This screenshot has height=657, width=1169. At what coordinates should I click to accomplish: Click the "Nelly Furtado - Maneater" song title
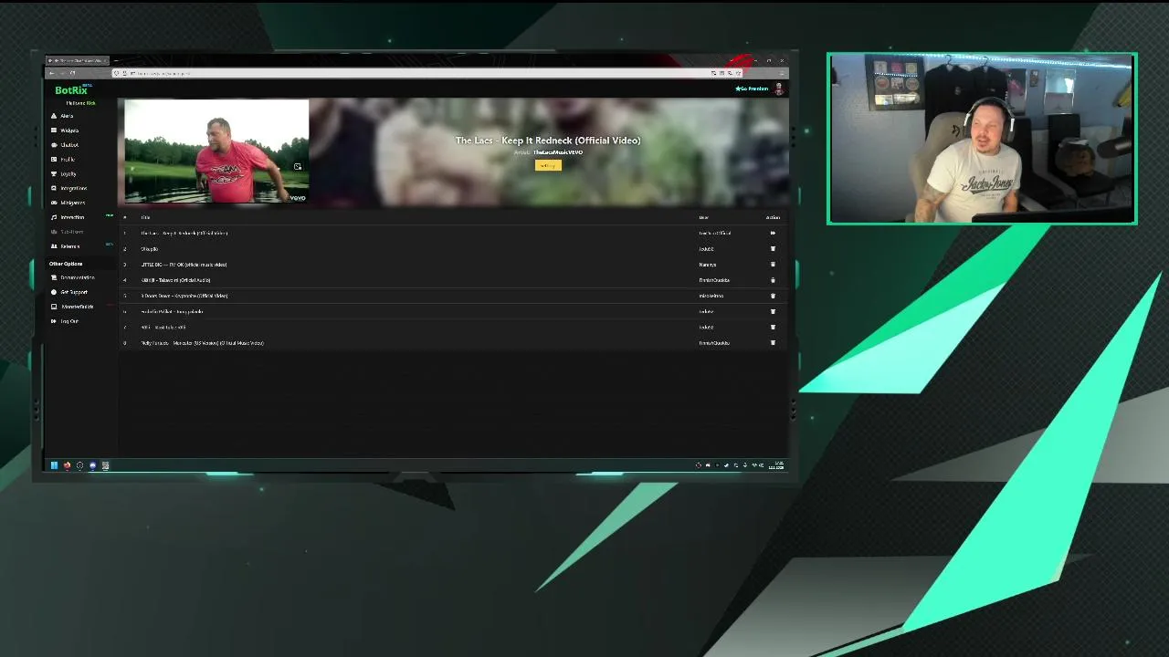coord(202,343)
